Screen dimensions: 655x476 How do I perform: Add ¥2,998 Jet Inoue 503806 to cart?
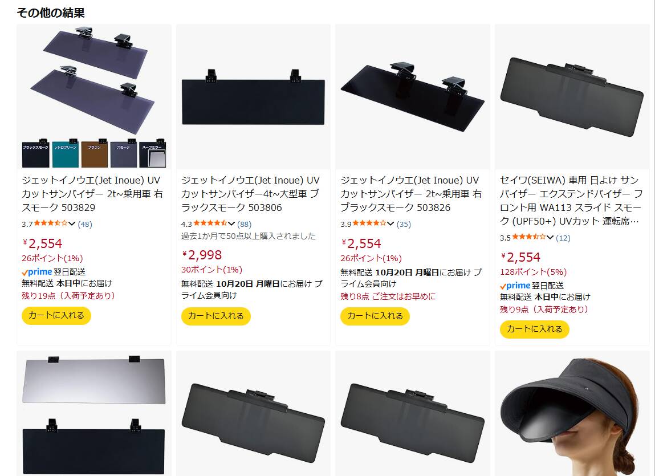215,316
